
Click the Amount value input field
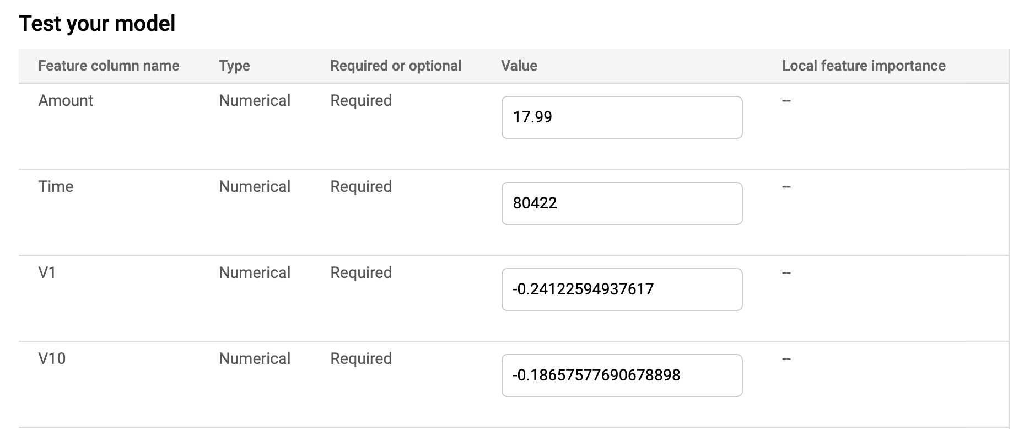click(622, 117)
